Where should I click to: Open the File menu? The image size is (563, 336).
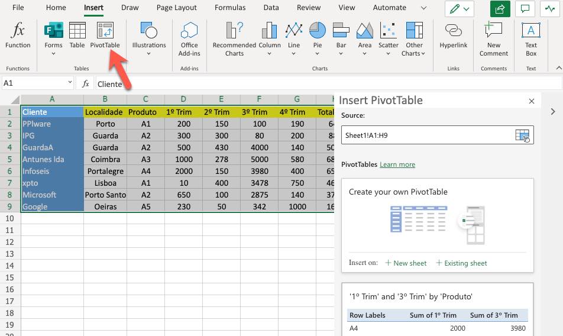pyautogui.click(x=18, y=8)
